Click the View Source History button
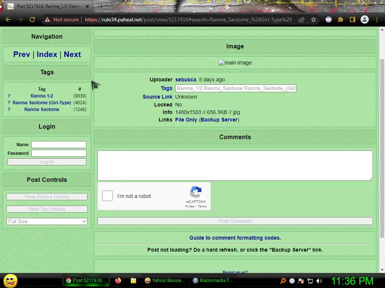The image size is (385, 288). click(x=47, y=196)
